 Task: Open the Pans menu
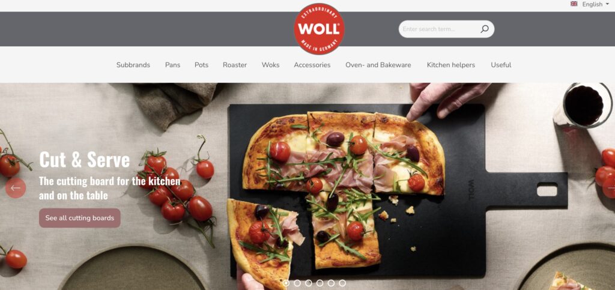point(172,65)
